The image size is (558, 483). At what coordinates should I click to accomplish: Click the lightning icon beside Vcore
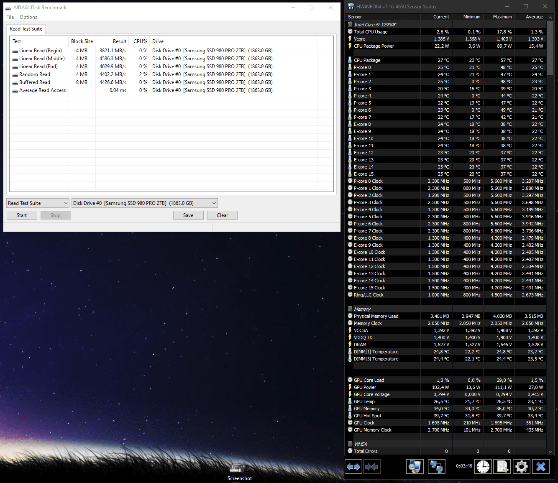pos(350,39)
